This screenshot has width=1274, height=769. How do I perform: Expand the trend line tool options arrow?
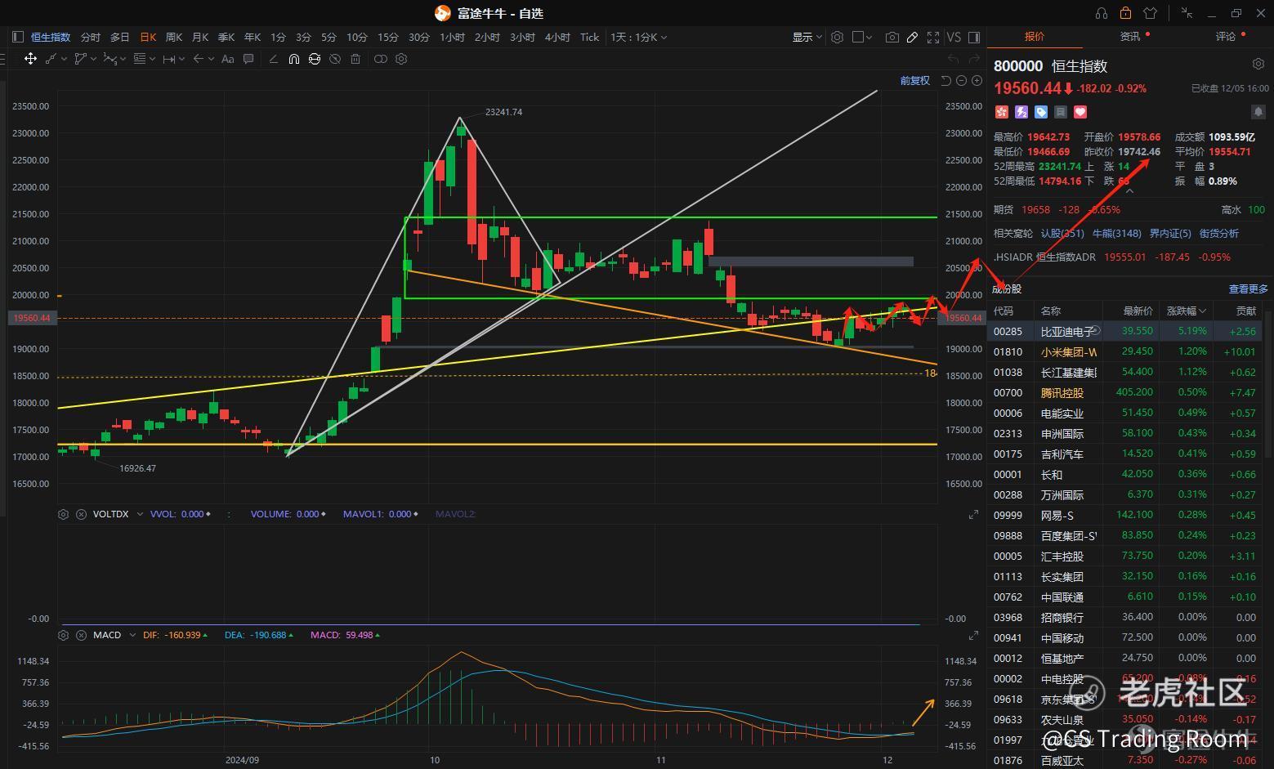64,59
